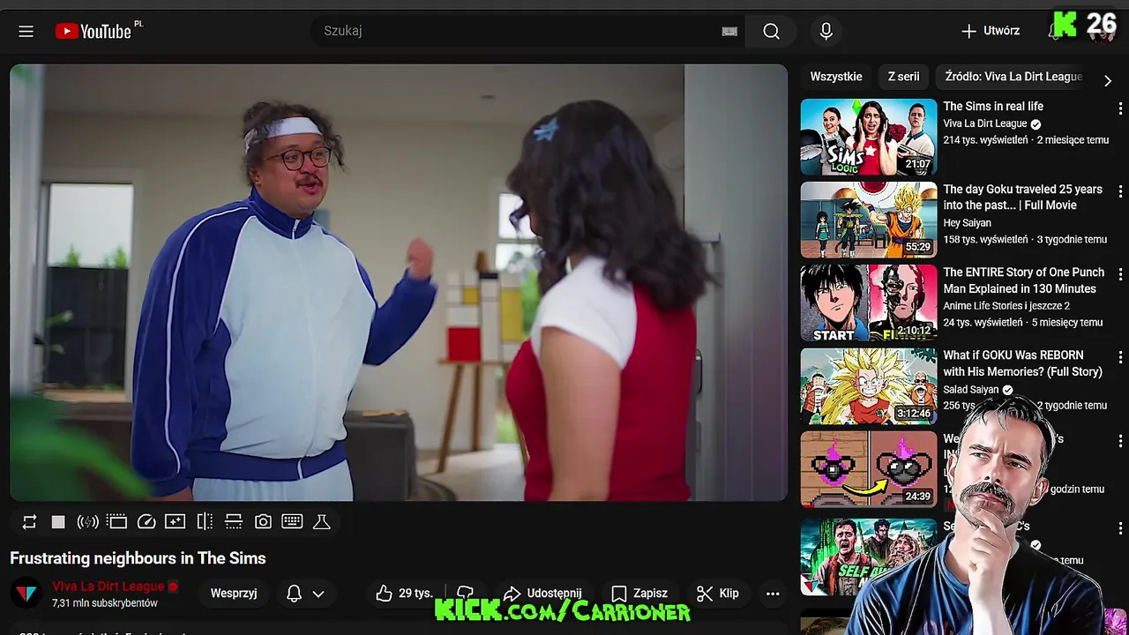Click the magnifier search button
This screenshot has height=635, width=1129.
pos(771,31)
